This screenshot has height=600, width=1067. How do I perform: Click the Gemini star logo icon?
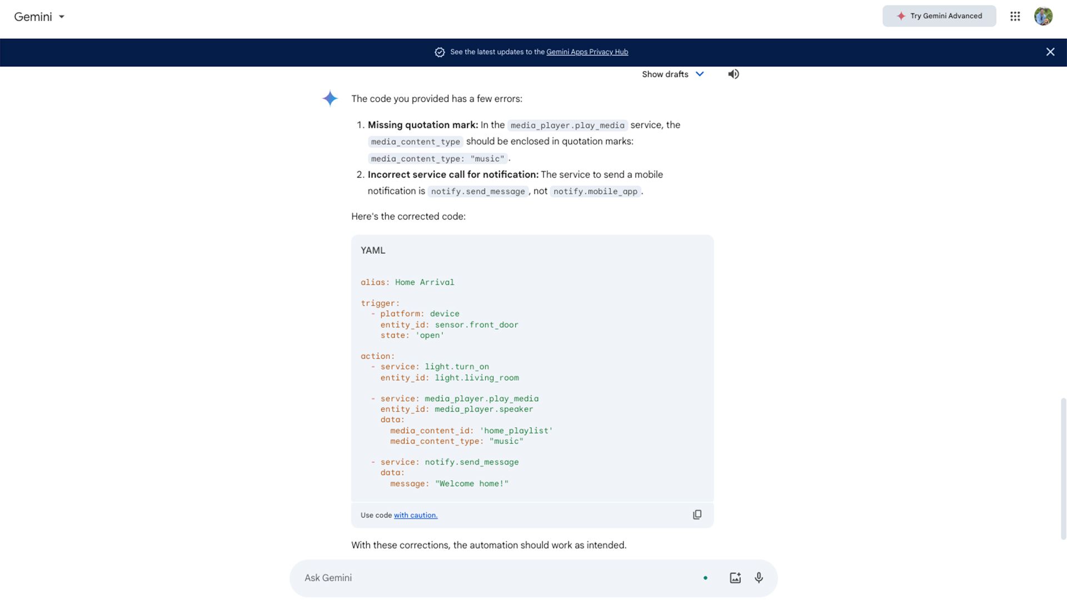pos(330,98)
